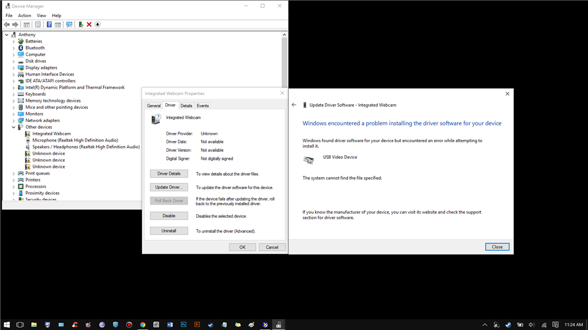Click the volume speaker tray icon
The image size is (588, 330).
[x=531, y=325]
